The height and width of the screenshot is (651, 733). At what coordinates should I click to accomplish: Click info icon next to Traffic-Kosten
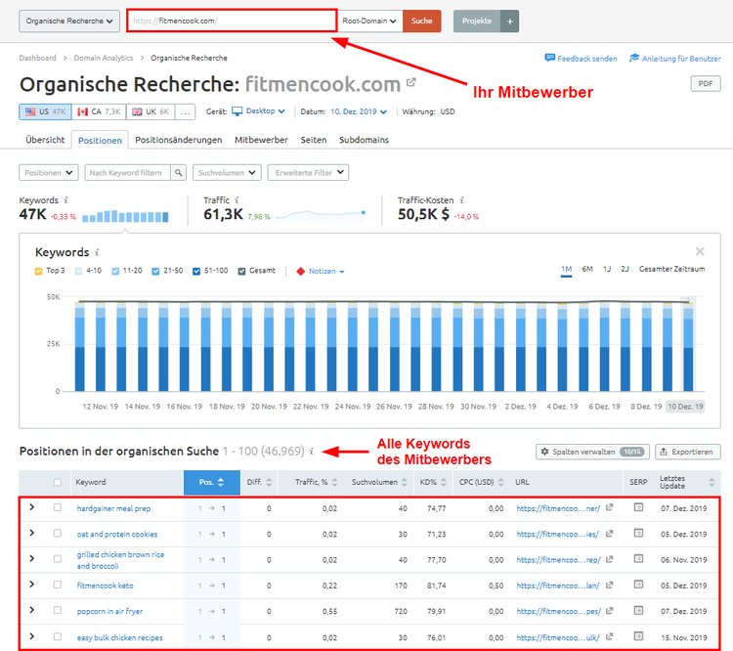point(462,200)
